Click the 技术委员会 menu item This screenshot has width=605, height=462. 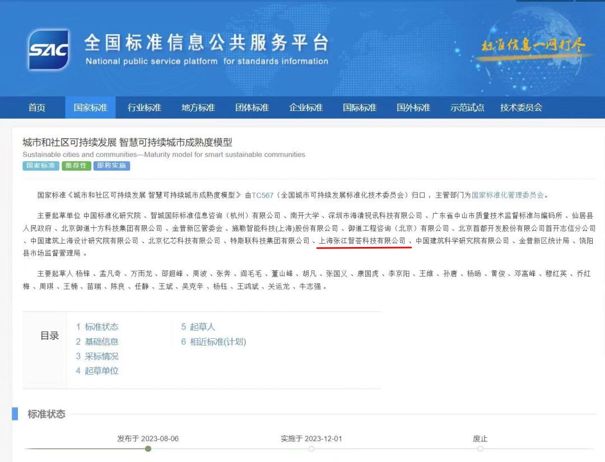[521, 108]
